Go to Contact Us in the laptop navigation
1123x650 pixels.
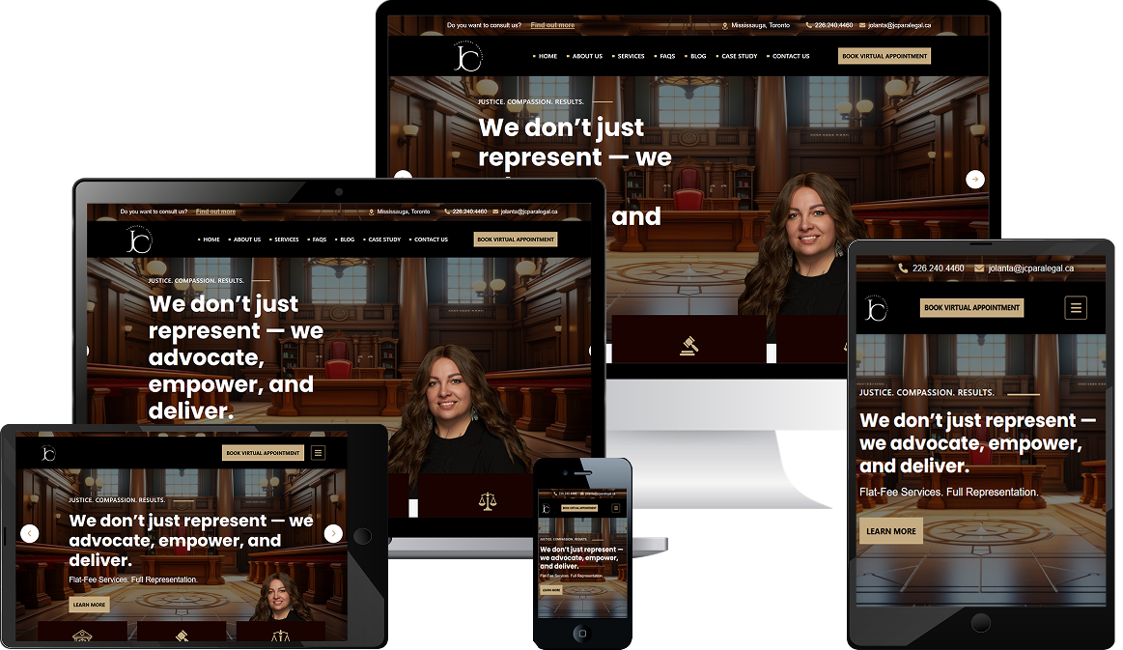pos(430,240)
